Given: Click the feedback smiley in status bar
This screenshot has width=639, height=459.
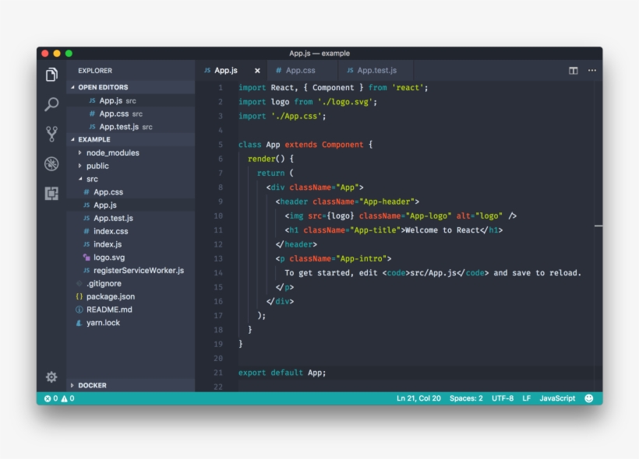Looking at the screenshot, I should pos(588,398).
